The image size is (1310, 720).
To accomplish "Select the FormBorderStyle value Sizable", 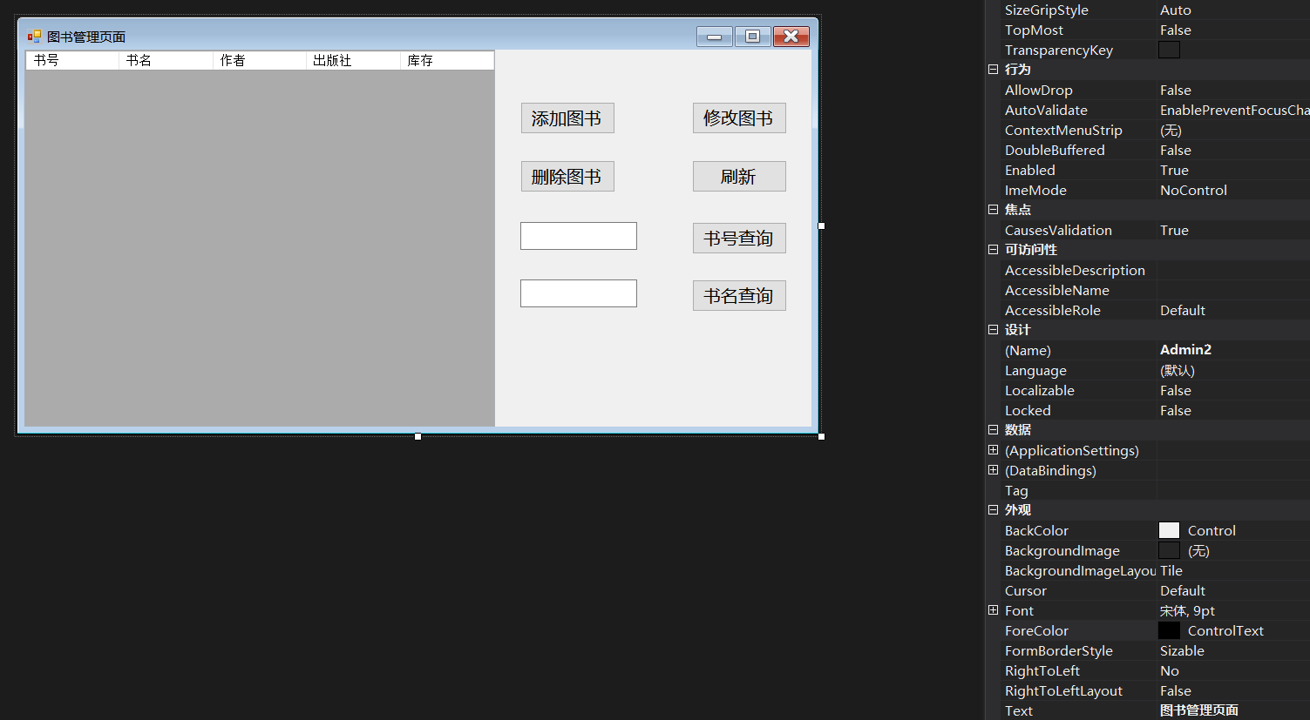I will click(x=1182, y=651).
